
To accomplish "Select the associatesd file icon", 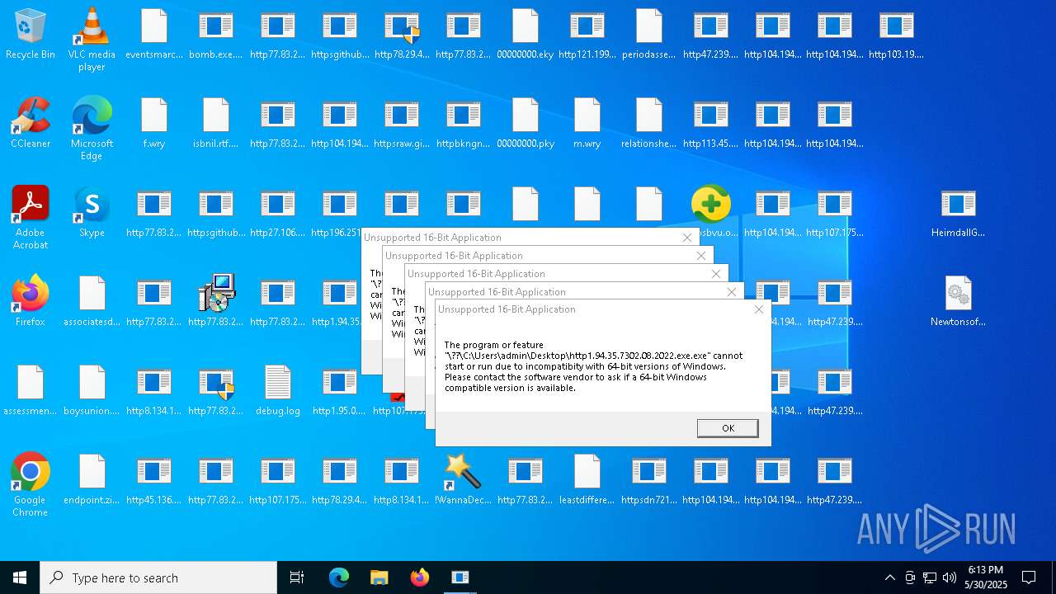I will pos(92,301).
